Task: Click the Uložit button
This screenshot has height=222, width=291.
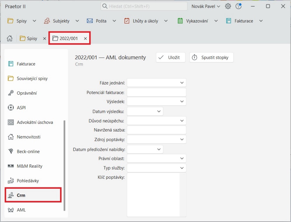Action: click(171, 58)
